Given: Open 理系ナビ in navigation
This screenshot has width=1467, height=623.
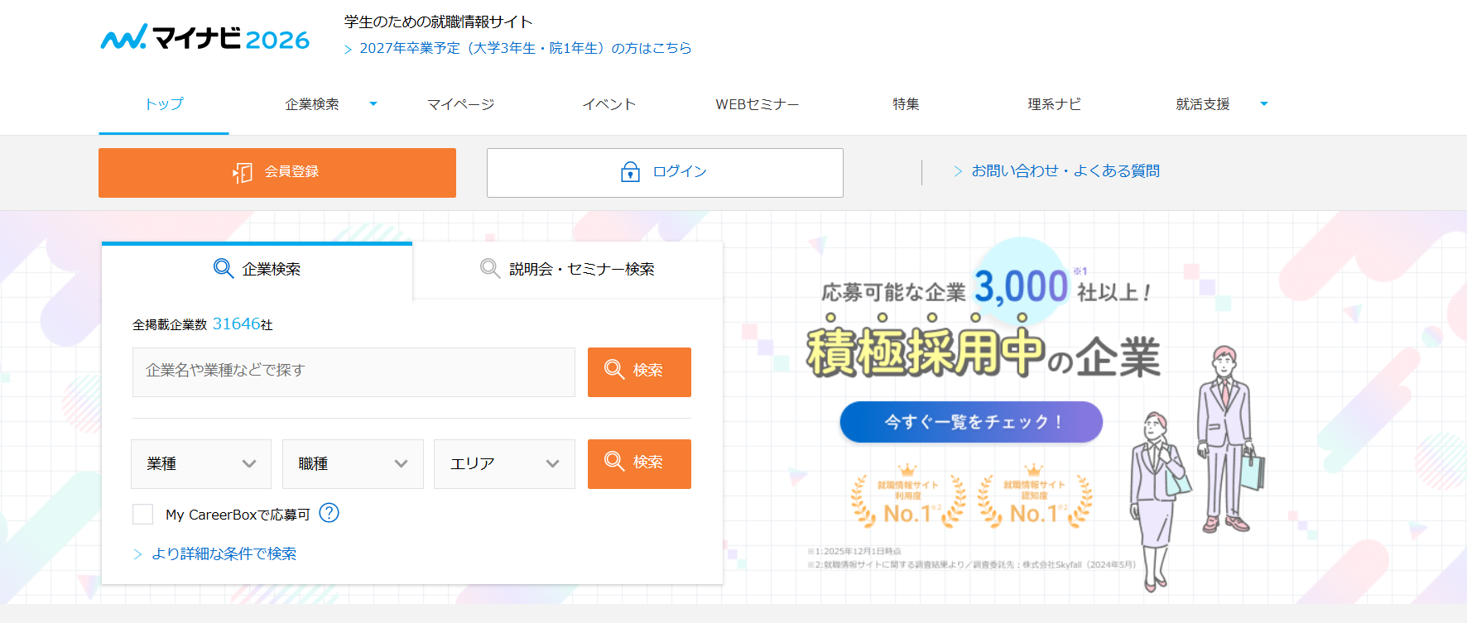Looking at the screenshot, I should [x=1054, y=104].
